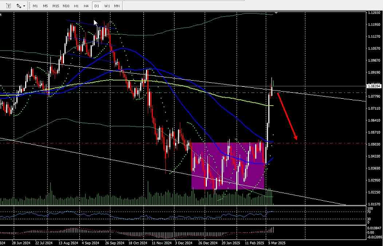Click the 26 Dec 2024 date label
The width and height of the screenshot is (383, 246).
click(208, 243)
